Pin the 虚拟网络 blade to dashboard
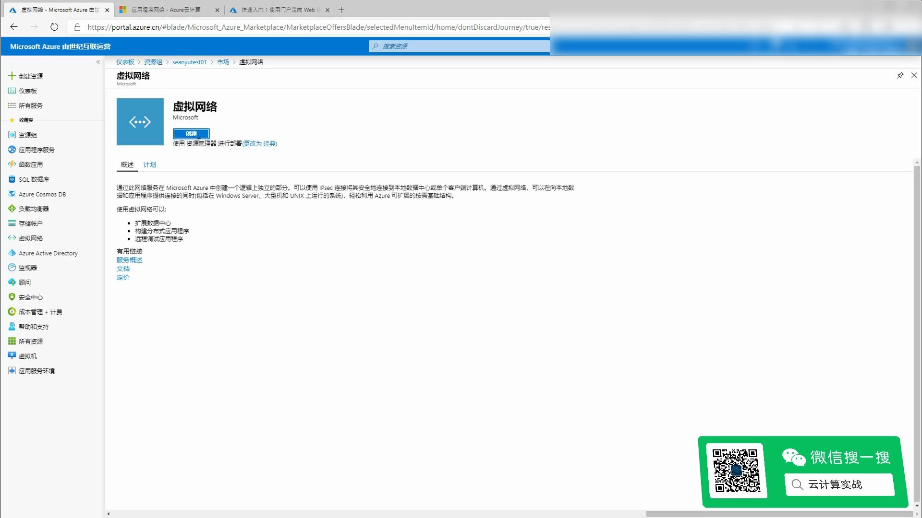 coord(900,75)
